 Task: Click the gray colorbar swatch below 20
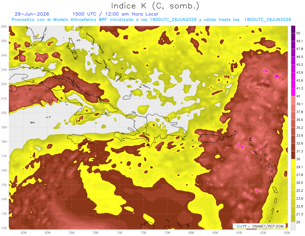point(293,226)
